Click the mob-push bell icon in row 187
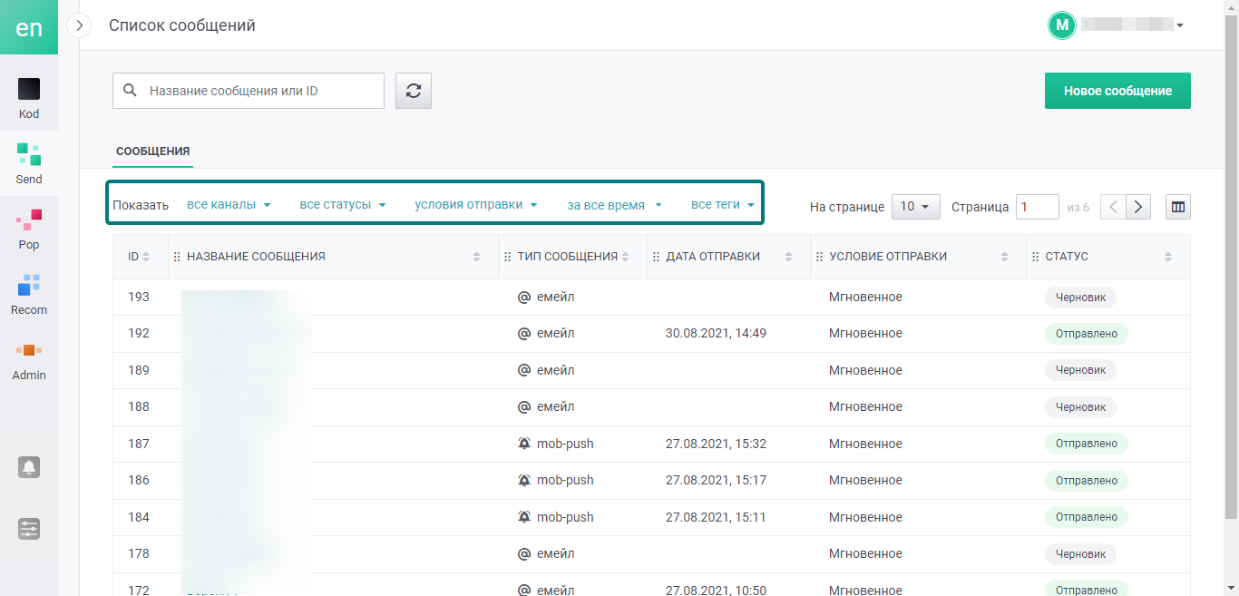Screen dimensions: 1239x596 click(x=523, y=444)
